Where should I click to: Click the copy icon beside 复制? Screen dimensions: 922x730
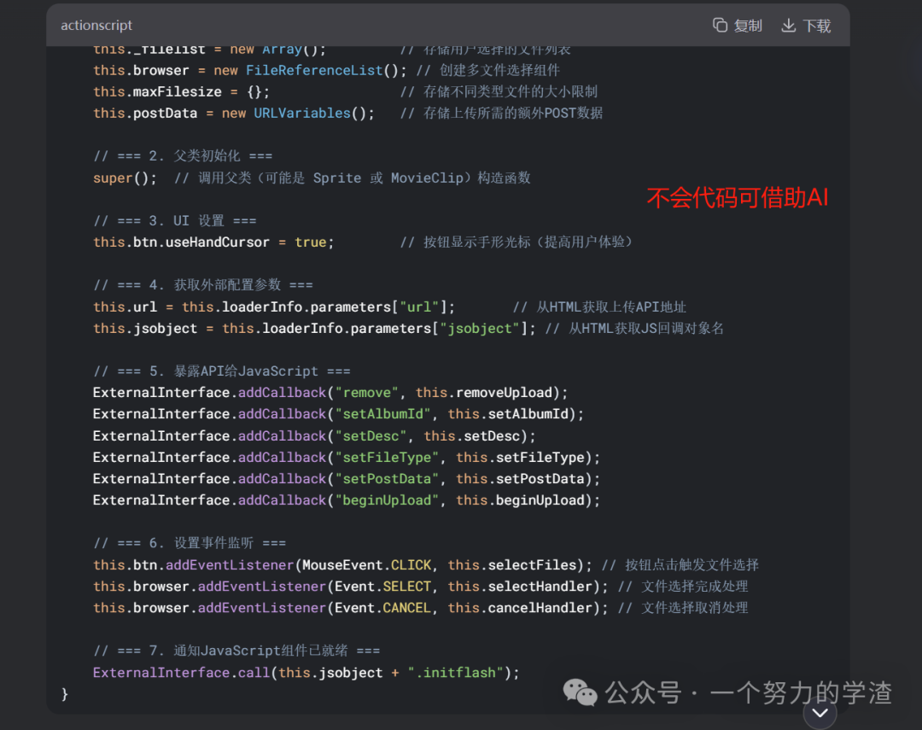(x=720, y=26)
